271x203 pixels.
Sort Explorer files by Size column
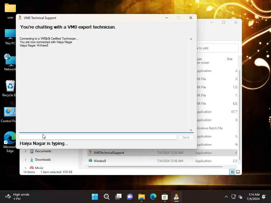coord(229,59)
